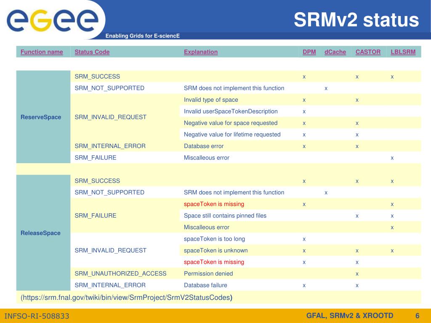The width and height of the screenshot is (431, 323).
Task: Select SRM_FAILURE in the ReleaseSpace section
Action: point(96,216)
